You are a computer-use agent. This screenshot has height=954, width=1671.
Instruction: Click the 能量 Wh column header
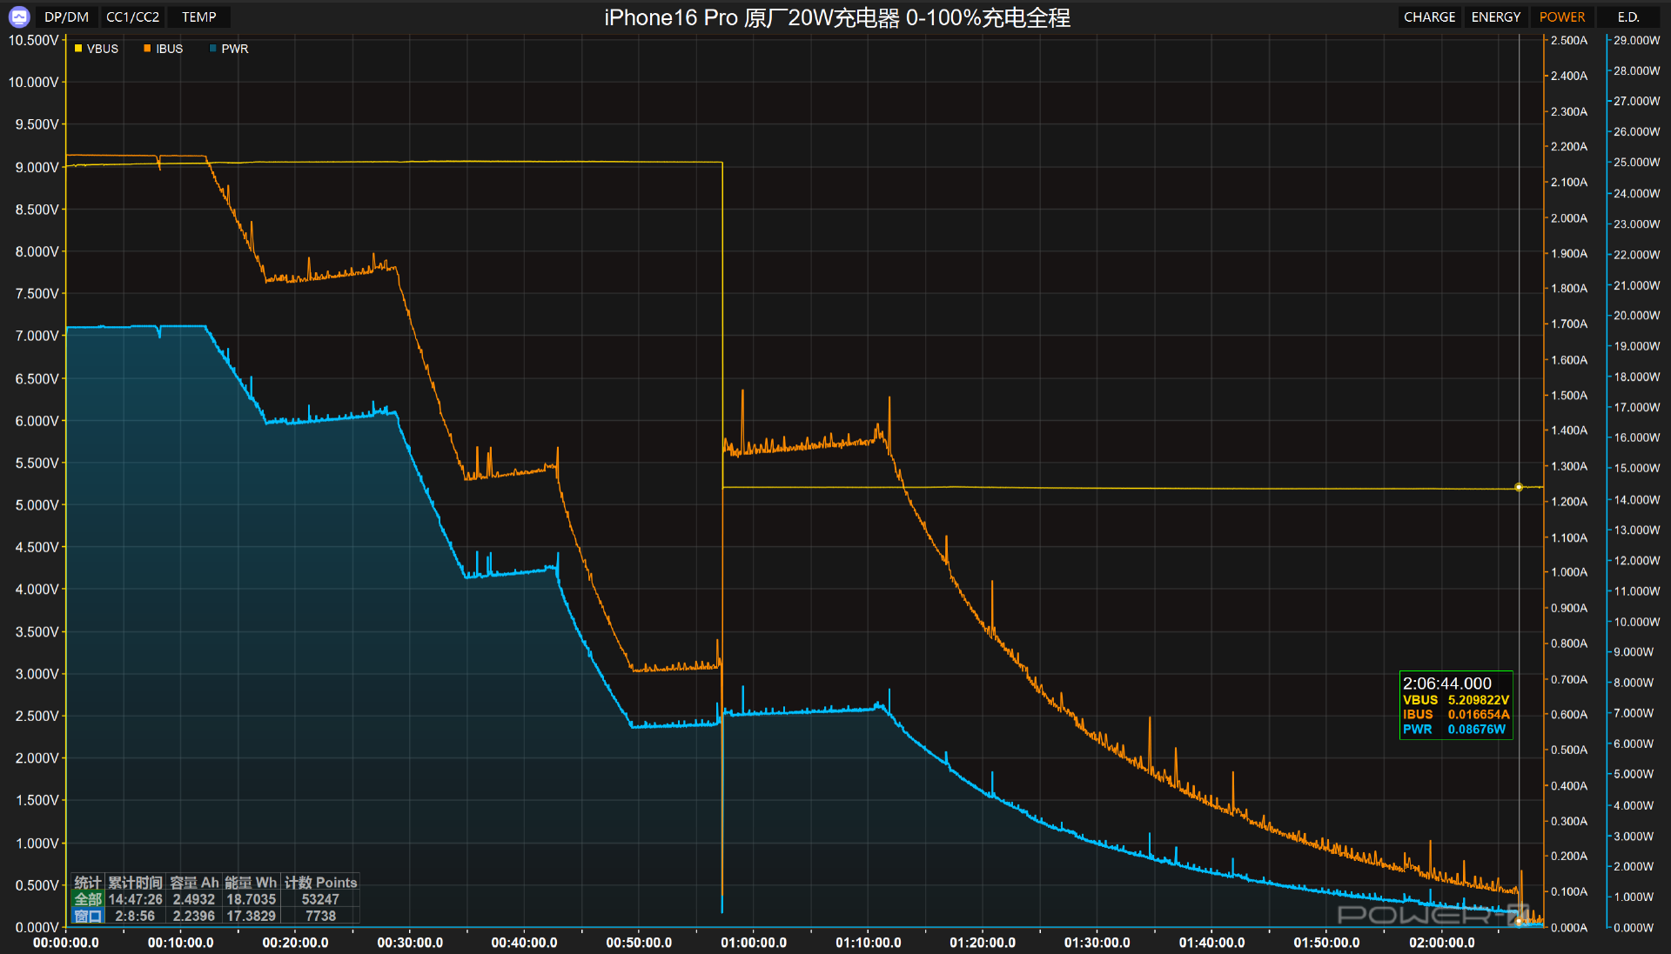pyautogui.click(x=252, y=883)
